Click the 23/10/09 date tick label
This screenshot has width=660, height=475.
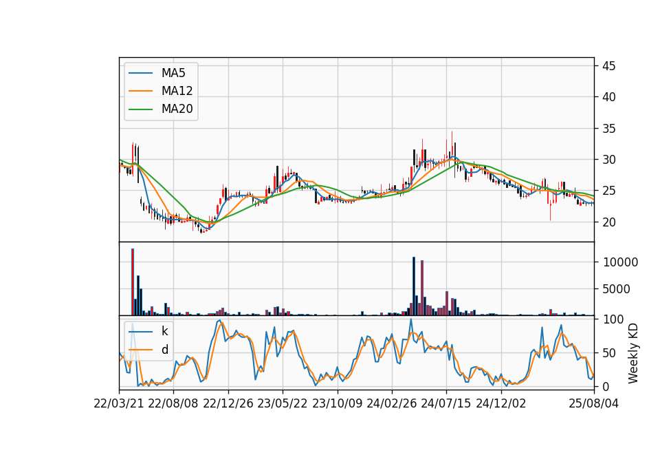[337, 403]
